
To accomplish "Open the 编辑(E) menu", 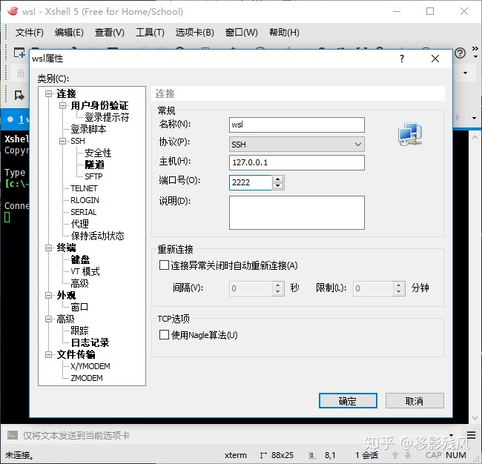I will (69, 33).
